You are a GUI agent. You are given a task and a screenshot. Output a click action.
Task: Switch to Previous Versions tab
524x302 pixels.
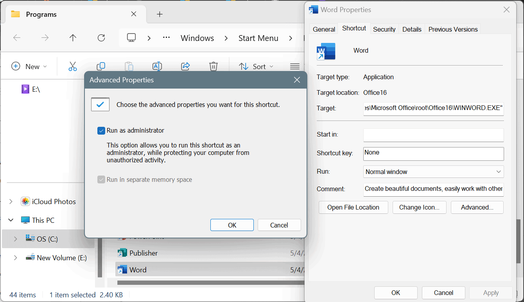[x=453, y=29]
